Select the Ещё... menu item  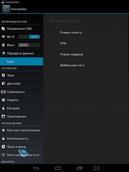pos(21,61)
